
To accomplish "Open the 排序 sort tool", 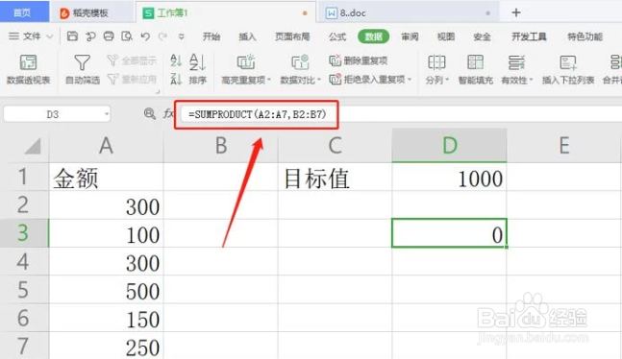I will (197, 69).
